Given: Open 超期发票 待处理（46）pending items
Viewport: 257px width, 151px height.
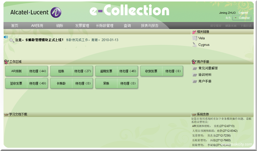Looking at the screenshot, I should tap(128, 71).
